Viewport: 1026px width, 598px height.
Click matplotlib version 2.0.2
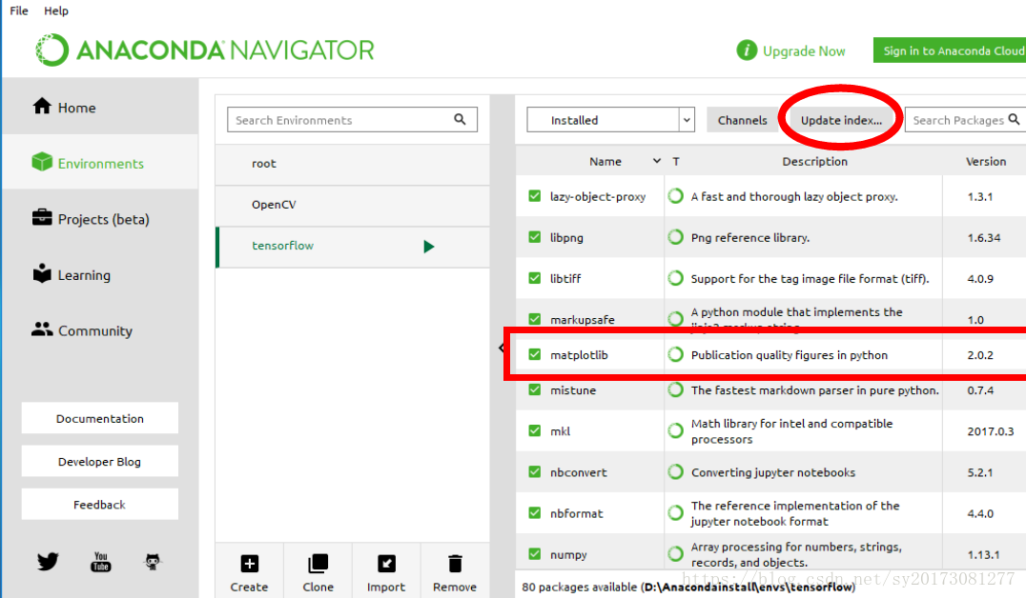tap(980, 355)
